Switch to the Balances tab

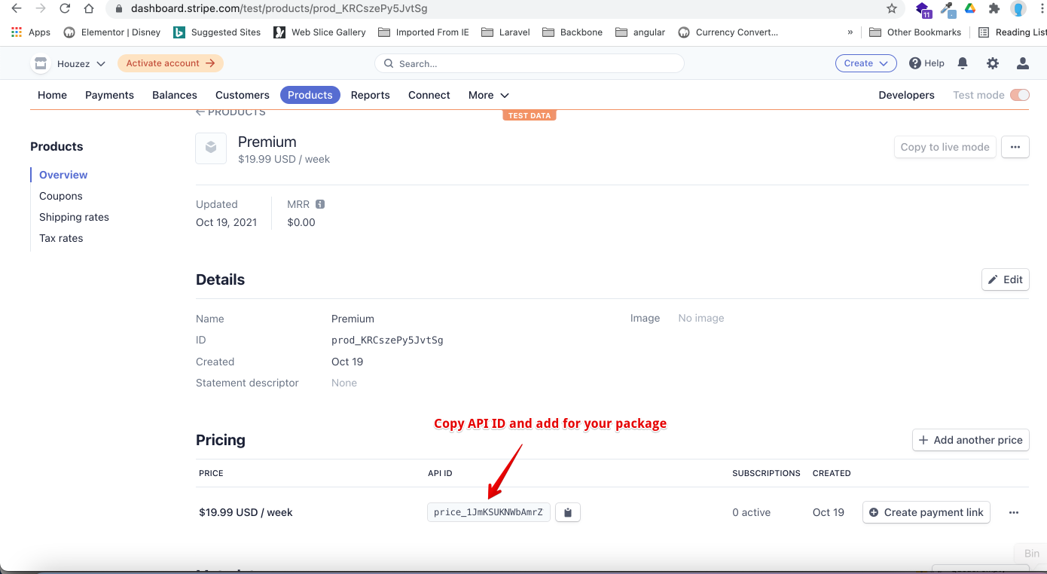(175, 95)
